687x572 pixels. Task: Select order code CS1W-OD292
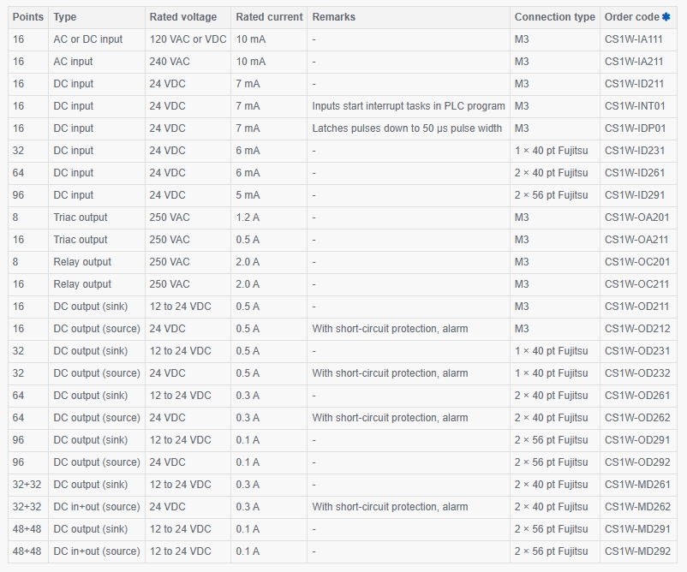[x=637, y=462]
